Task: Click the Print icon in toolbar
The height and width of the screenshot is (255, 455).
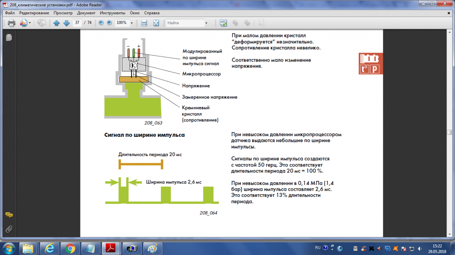Action: [11, 23]
